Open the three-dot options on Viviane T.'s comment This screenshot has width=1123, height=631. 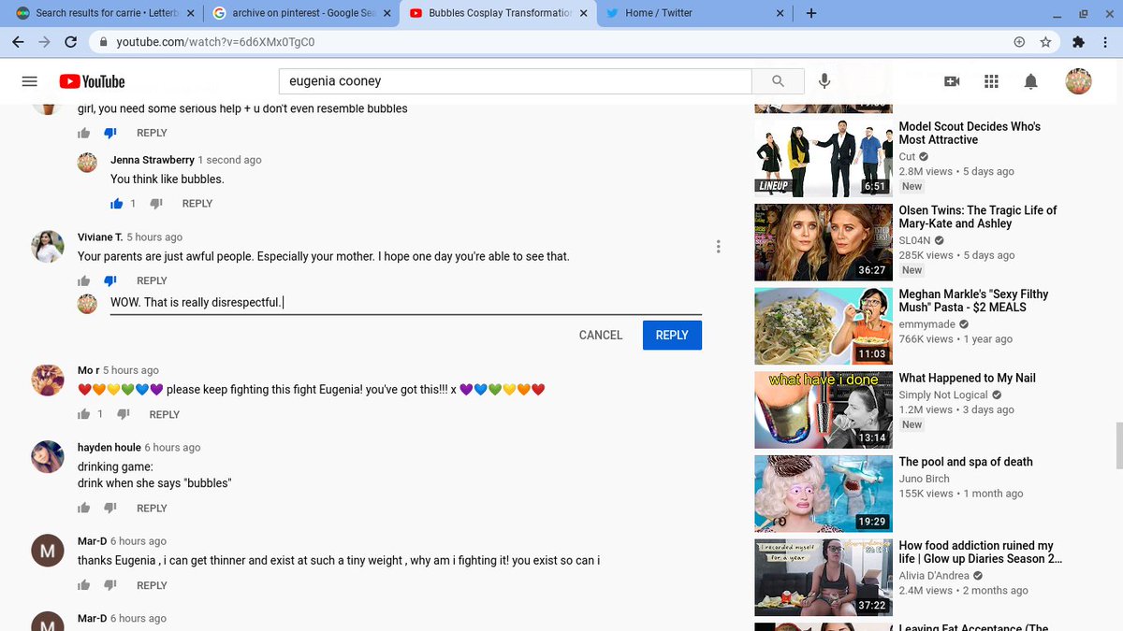pos(718,246)
